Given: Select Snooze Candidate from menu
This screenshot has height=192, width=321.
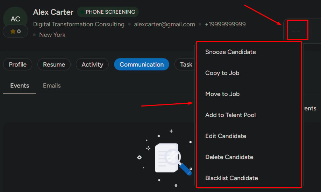Looking at the screenshot, I should pos(230,52).
